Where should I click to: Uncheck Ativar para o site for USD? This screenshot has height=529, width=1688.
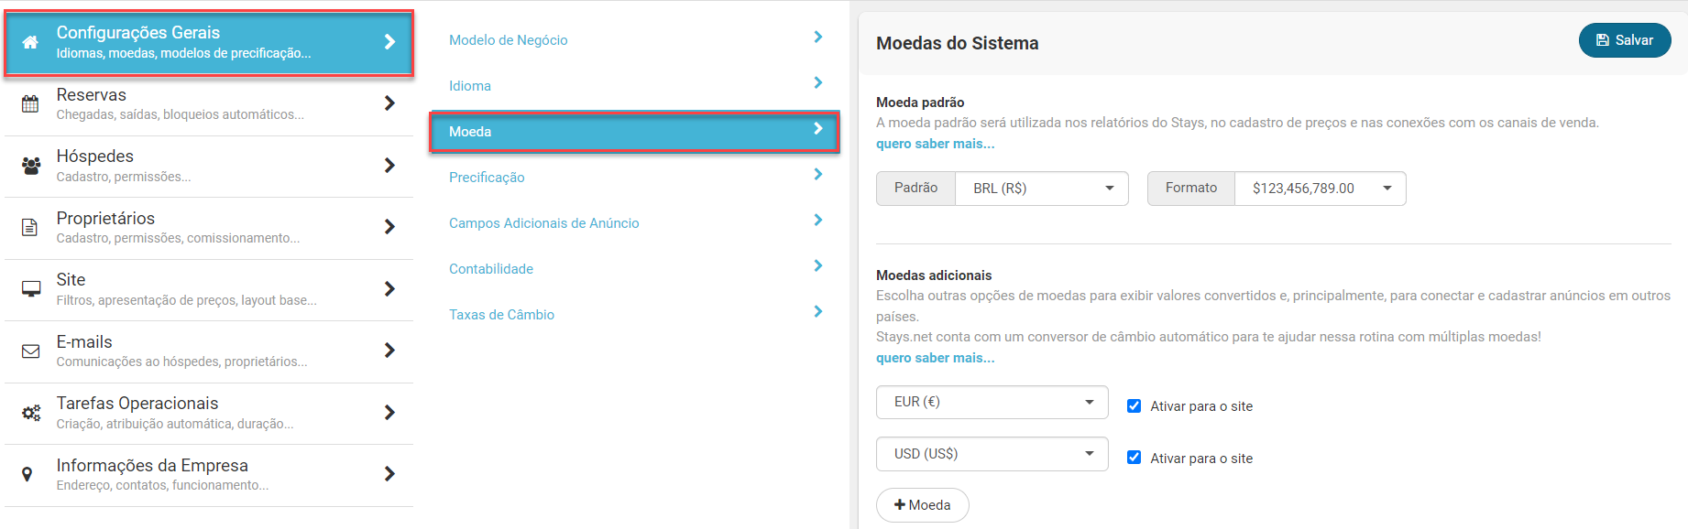click(1134, 458)
